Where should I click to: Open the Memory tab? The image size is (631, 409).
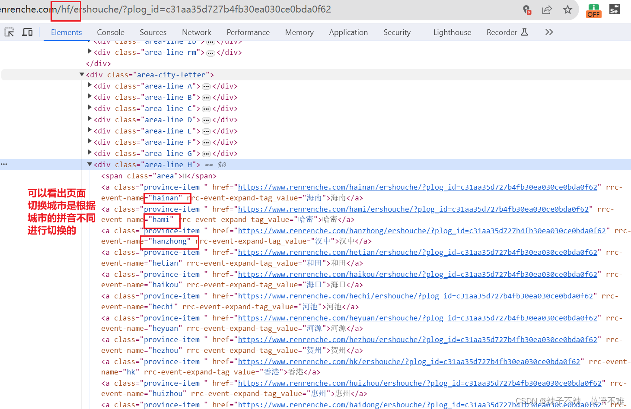pyautogui.click(x=299, y=32)
